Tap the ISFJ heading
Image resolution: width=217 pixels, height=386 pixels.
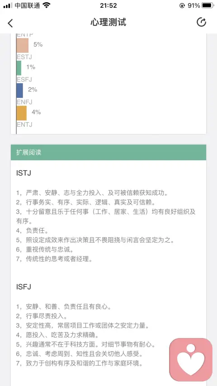coord(24,287)
